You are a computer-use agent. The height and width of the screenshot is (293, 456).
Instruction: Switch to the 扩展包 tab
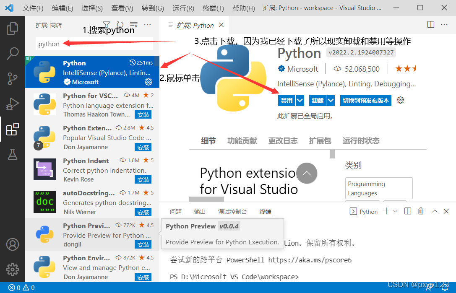pos(320,141)
